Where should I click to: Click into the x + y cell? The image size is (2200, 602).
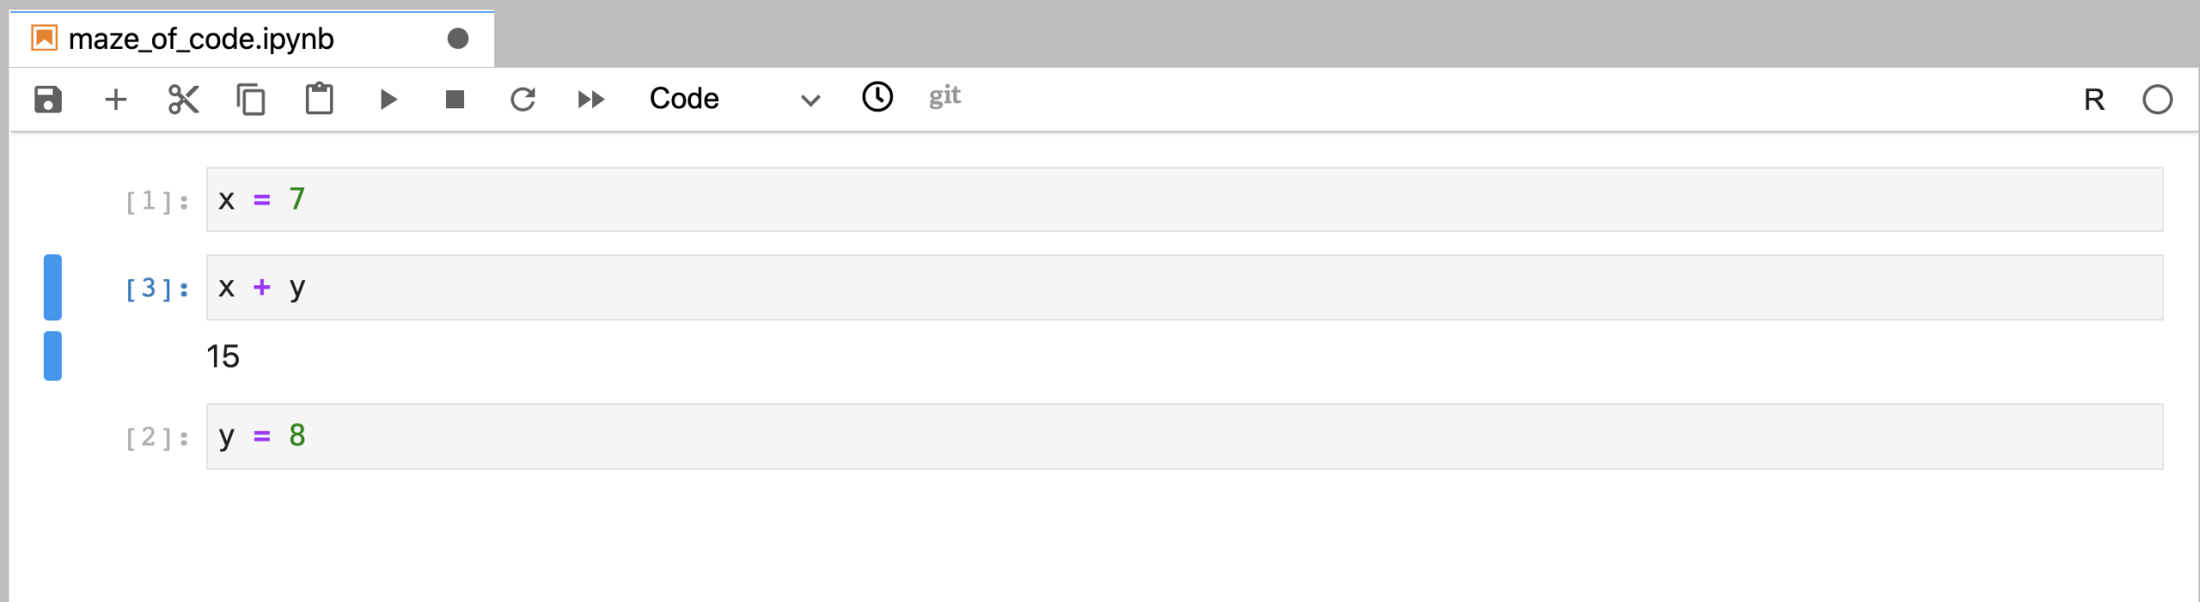1184,288
